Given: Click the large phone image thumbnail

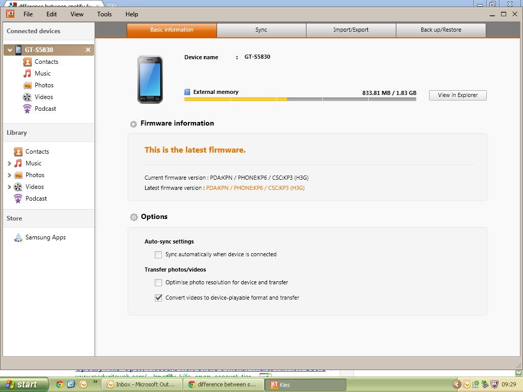Looking at the screenshot, I should tap(150, 79).
